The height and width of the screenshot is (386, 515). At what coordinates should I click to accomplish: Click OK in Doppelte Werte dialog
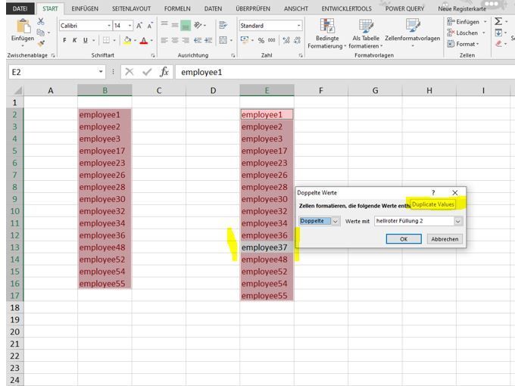tap(404, 239)
